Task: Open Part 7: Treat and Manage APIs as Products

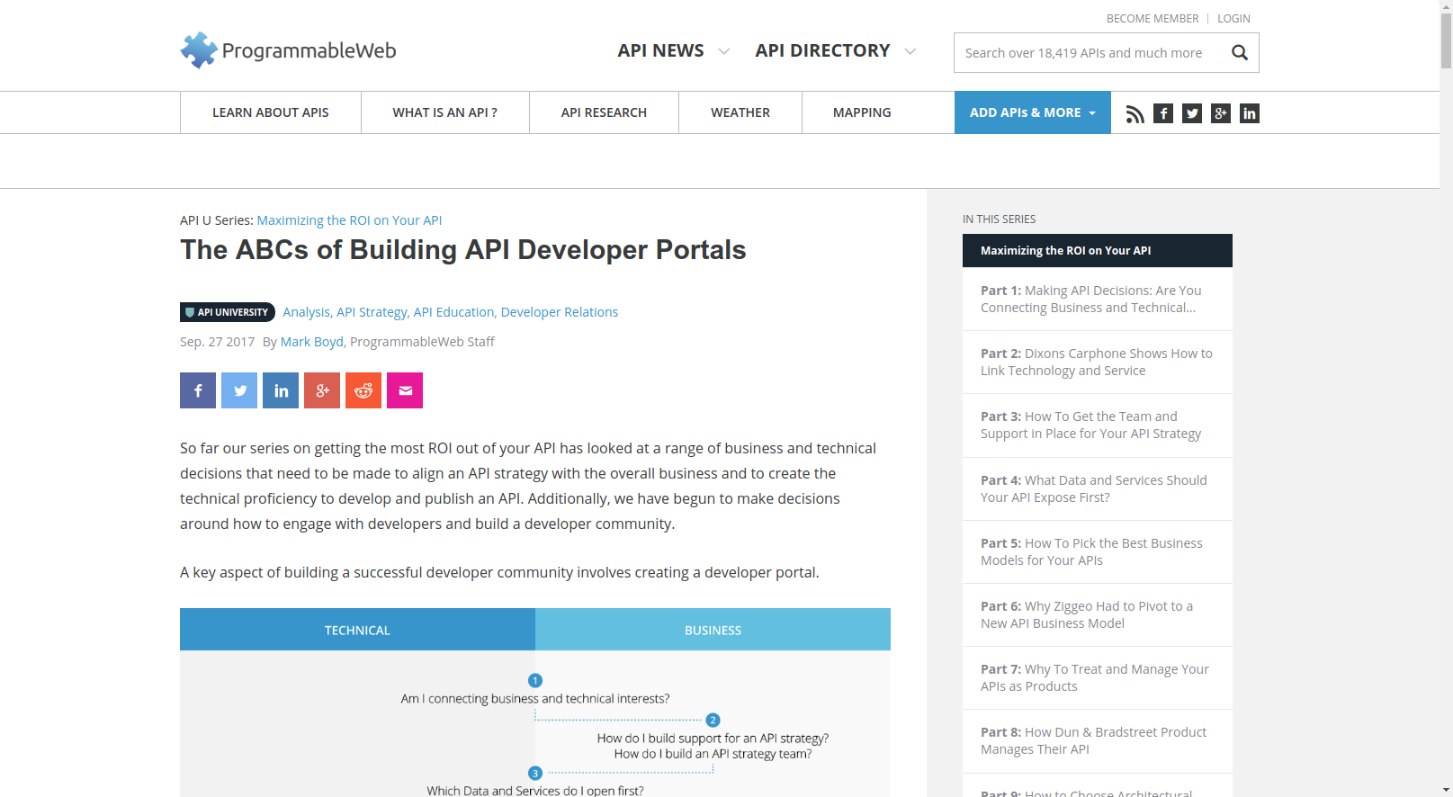Action: coord(1098,677)
